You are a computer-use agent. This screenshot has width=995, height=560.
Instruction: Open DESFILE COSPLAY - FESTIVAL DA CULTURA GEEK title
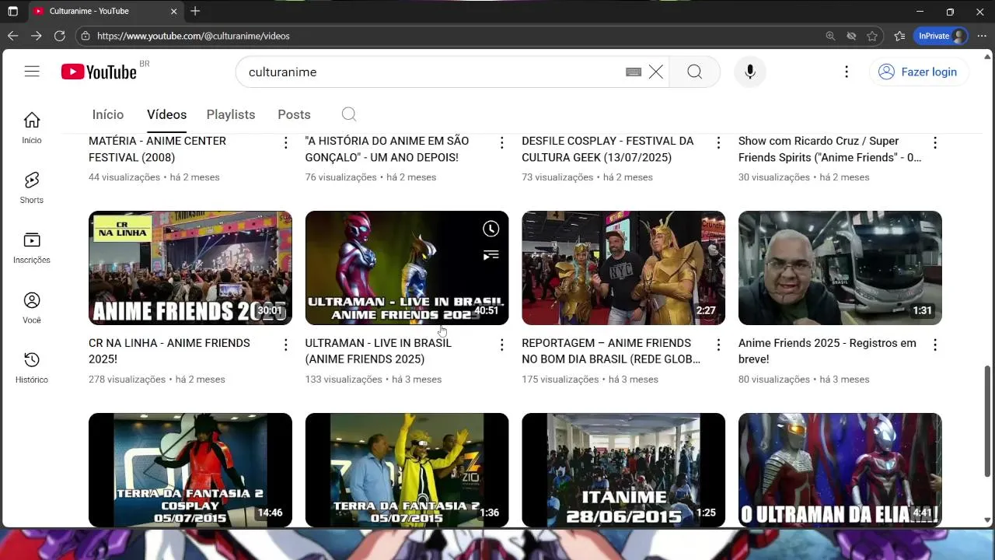click(608, 149)
